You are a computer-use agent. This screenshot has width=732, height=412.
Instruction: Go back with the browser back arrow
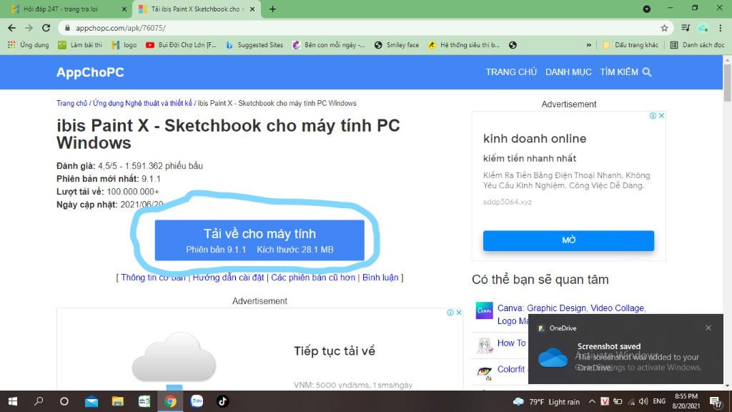point(11,28)
